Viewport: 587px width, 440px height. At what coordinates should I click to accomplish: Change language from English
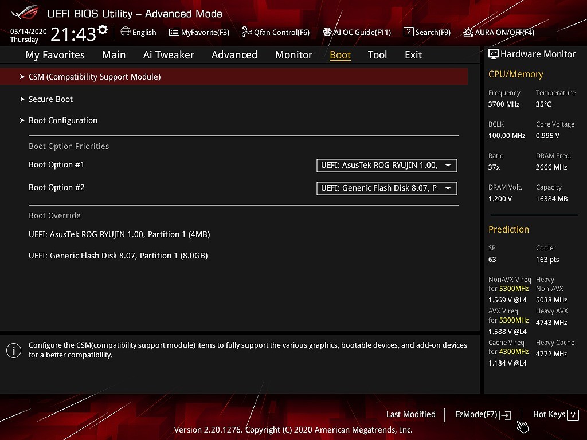144,33
